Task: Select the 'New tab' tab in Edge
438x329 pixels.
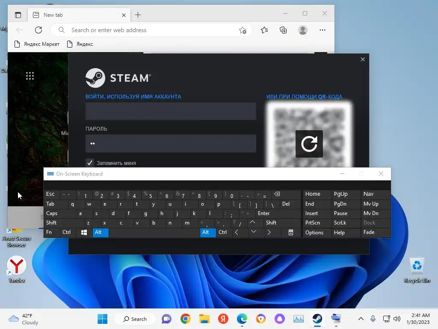Action: click(x=79, y=15)
